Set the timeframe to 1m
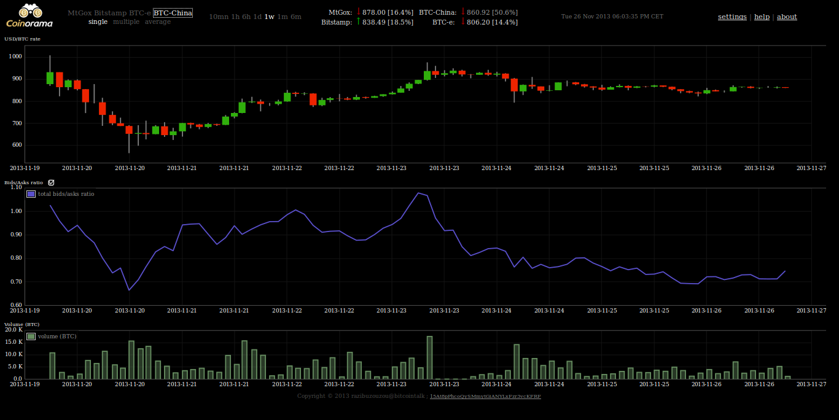Viewport: 839px width, 420px height. click(x=283, y=17)
